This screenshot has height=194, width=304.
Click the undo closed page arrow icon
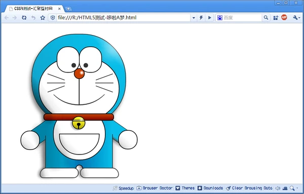coord(33,18)
